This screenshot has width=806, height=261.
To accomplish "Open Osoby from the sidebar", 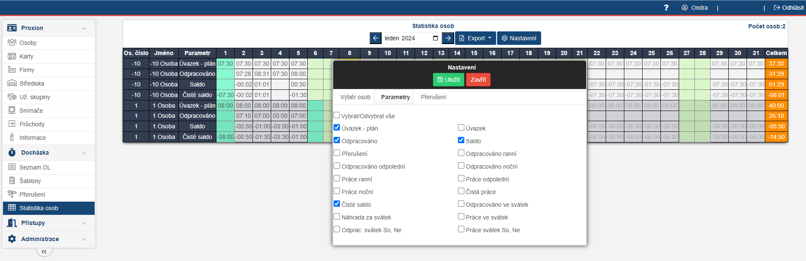I will coord(28,43).
